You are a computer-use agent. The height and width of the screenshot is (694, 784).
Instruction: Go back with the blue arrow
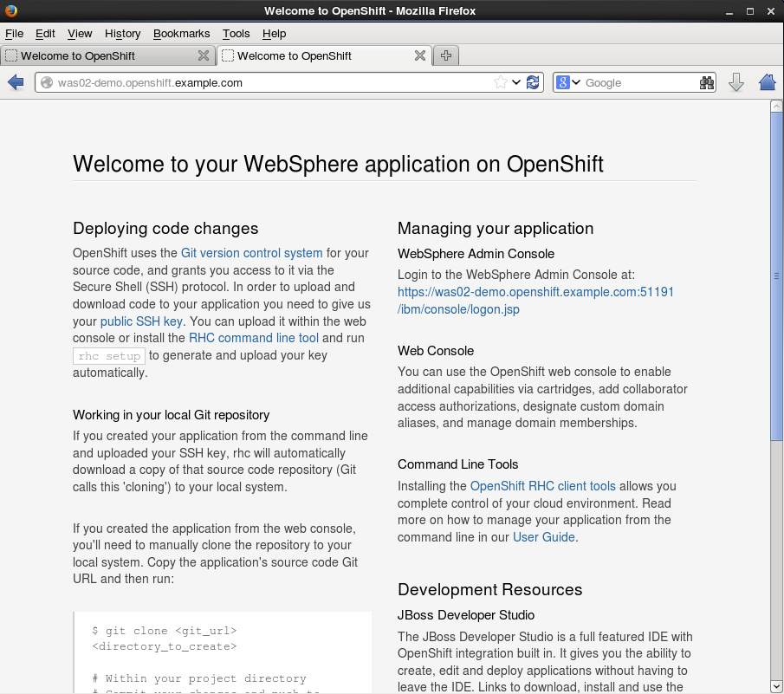(16, 82)
